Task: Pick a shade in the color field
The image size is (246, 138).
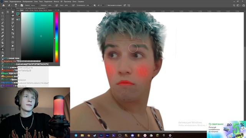Action: (37, 37)
